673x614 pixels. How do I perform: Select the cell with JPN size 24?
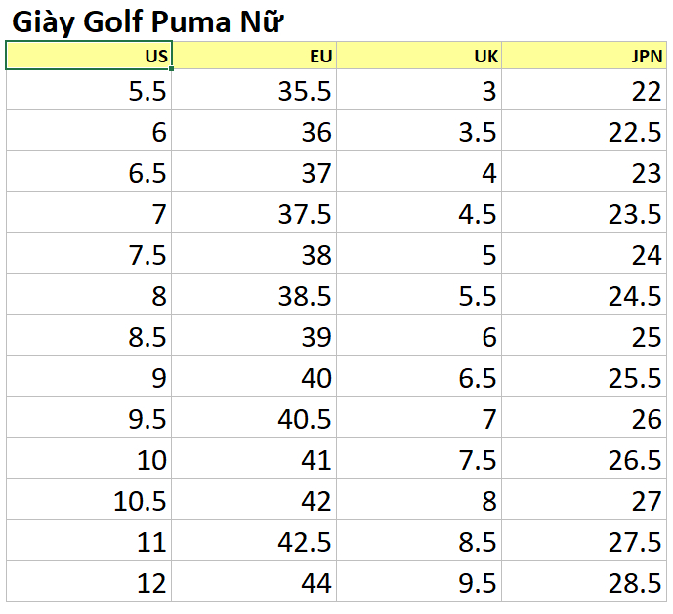tap(584, 254)
